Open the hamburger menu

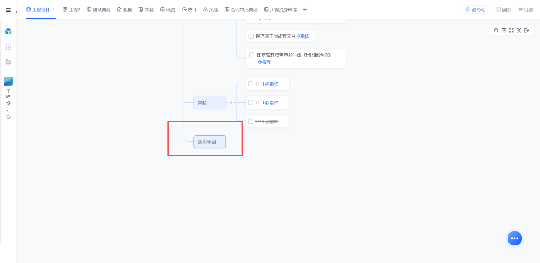[x=8, y=10]
